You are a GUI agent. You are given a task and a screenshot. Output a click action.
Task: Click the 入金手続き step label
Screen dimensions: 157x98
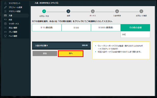[x=117, y=16]
